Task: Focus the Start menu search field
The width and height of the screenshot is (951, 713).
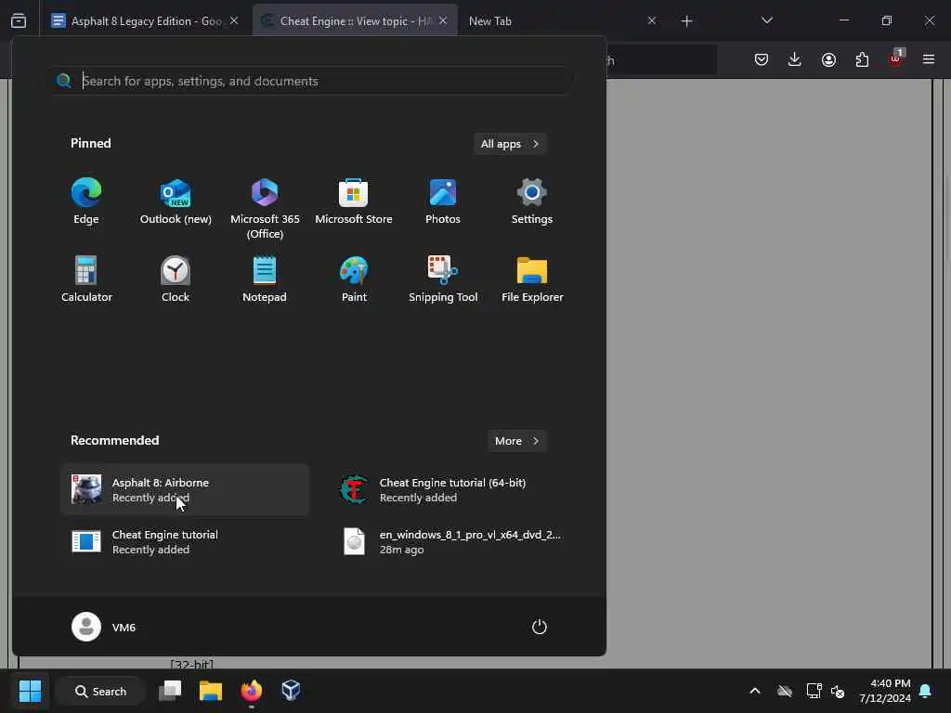Action: click(311, 81)
